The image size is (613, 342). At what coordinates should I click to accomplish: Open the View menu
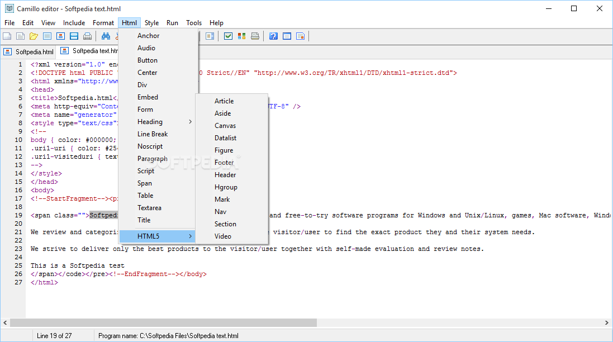tap(48, 23)
